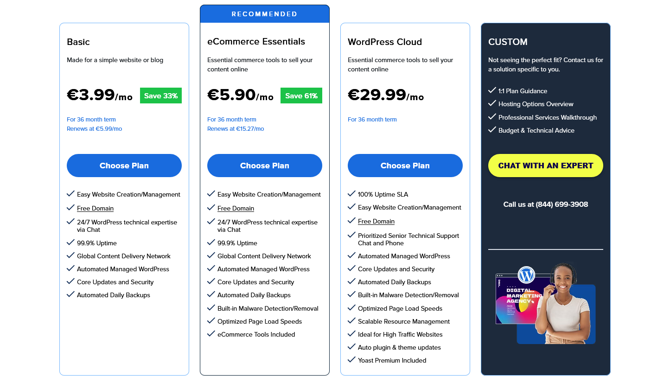670x383 pixels.
Task: Open the Free Domain link in the Basic plan
Action: point(95,208)
